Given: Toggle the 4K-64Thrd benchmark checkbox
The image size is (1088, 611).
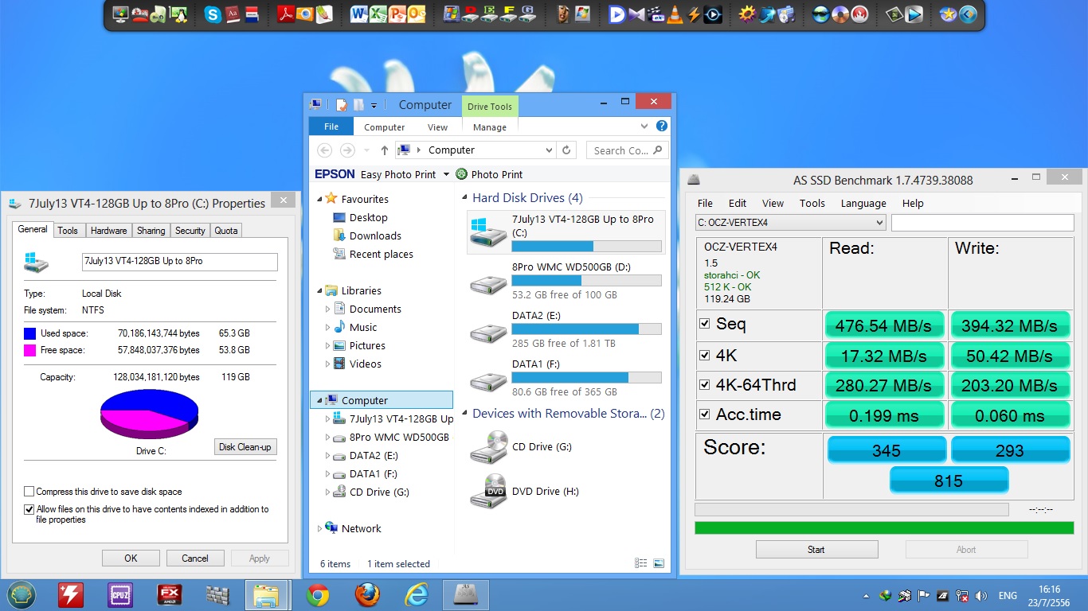Looking at the screenshot, I should pos(704,385).
